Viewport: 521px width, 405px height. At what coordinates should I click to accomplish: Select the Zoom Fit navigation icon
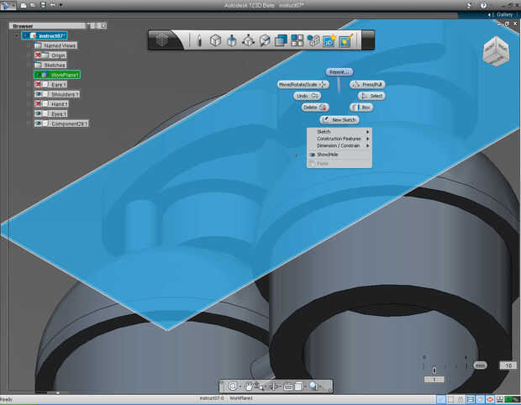pos(233,386)
